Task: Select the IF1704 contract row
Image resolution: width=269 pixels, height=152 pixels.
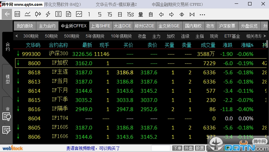Action: click(x=140, y=118)
